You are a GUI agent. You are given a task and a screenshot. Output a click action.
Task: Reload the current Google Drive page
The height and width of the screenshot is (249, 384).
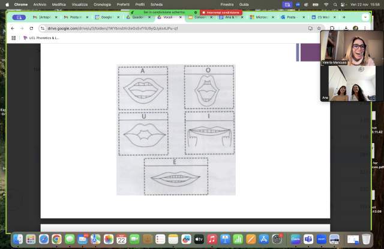pyautogui.click(x=31, y=28)
